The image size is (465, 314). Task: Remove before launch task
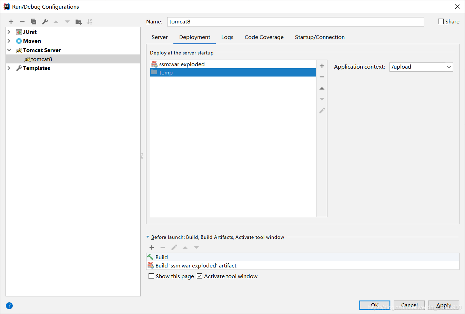pos(163,247)
